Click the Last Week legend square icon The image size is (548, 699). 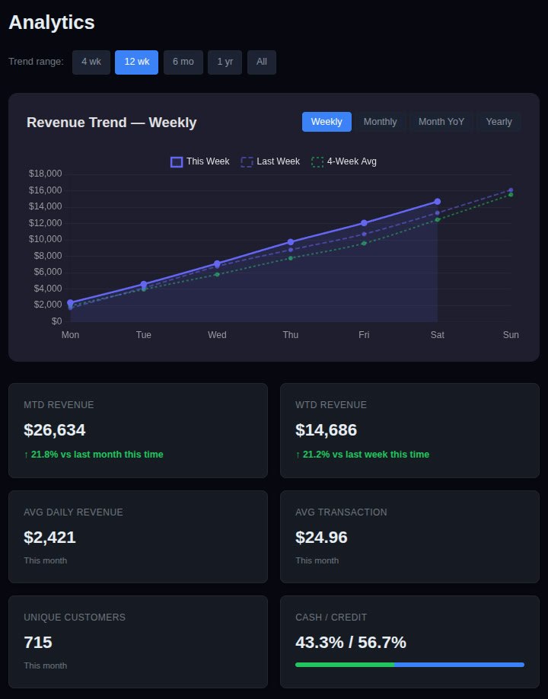click(245, 161)
